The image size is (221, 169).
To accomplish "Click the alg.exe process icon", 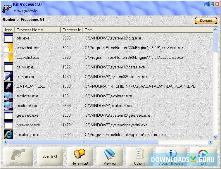I will pos(8,38).
